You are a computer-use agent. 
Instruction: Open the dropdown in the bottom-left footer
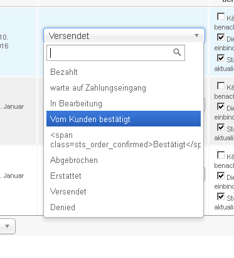click(8, 226)
